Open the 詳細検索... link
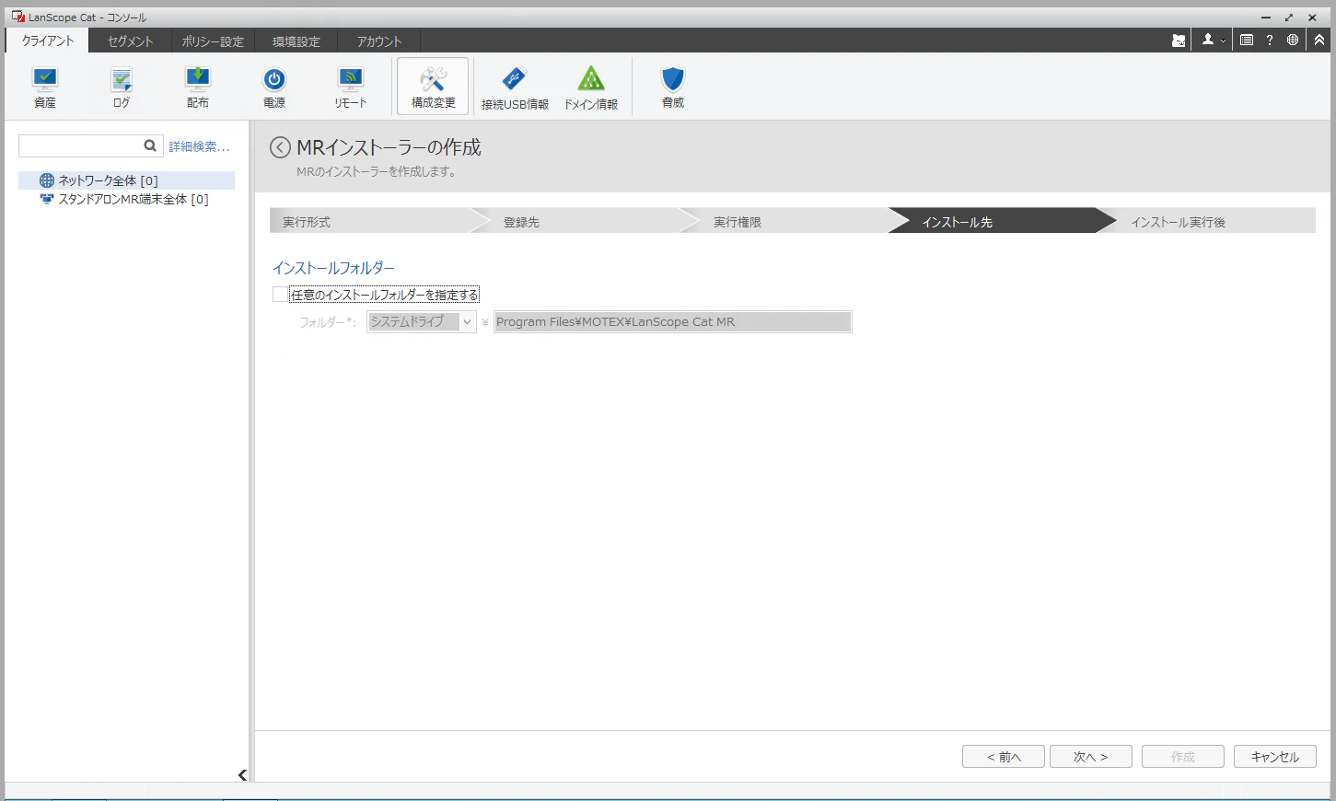The image size is (1336, 801). click(199, 146)
